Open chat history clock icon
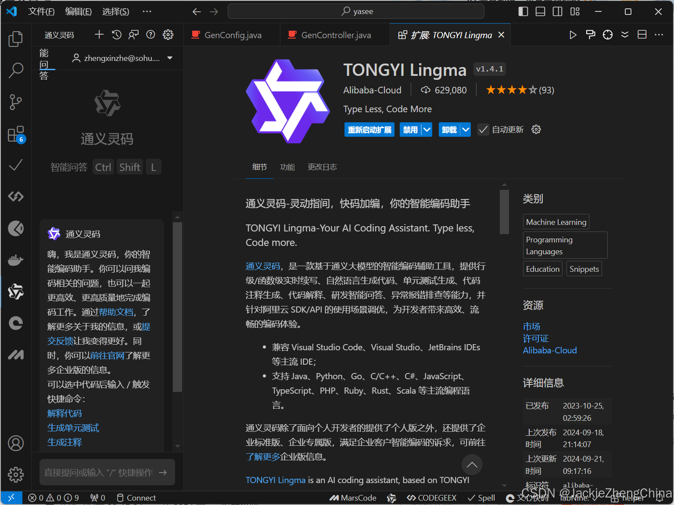 click(x=116, y=35)
